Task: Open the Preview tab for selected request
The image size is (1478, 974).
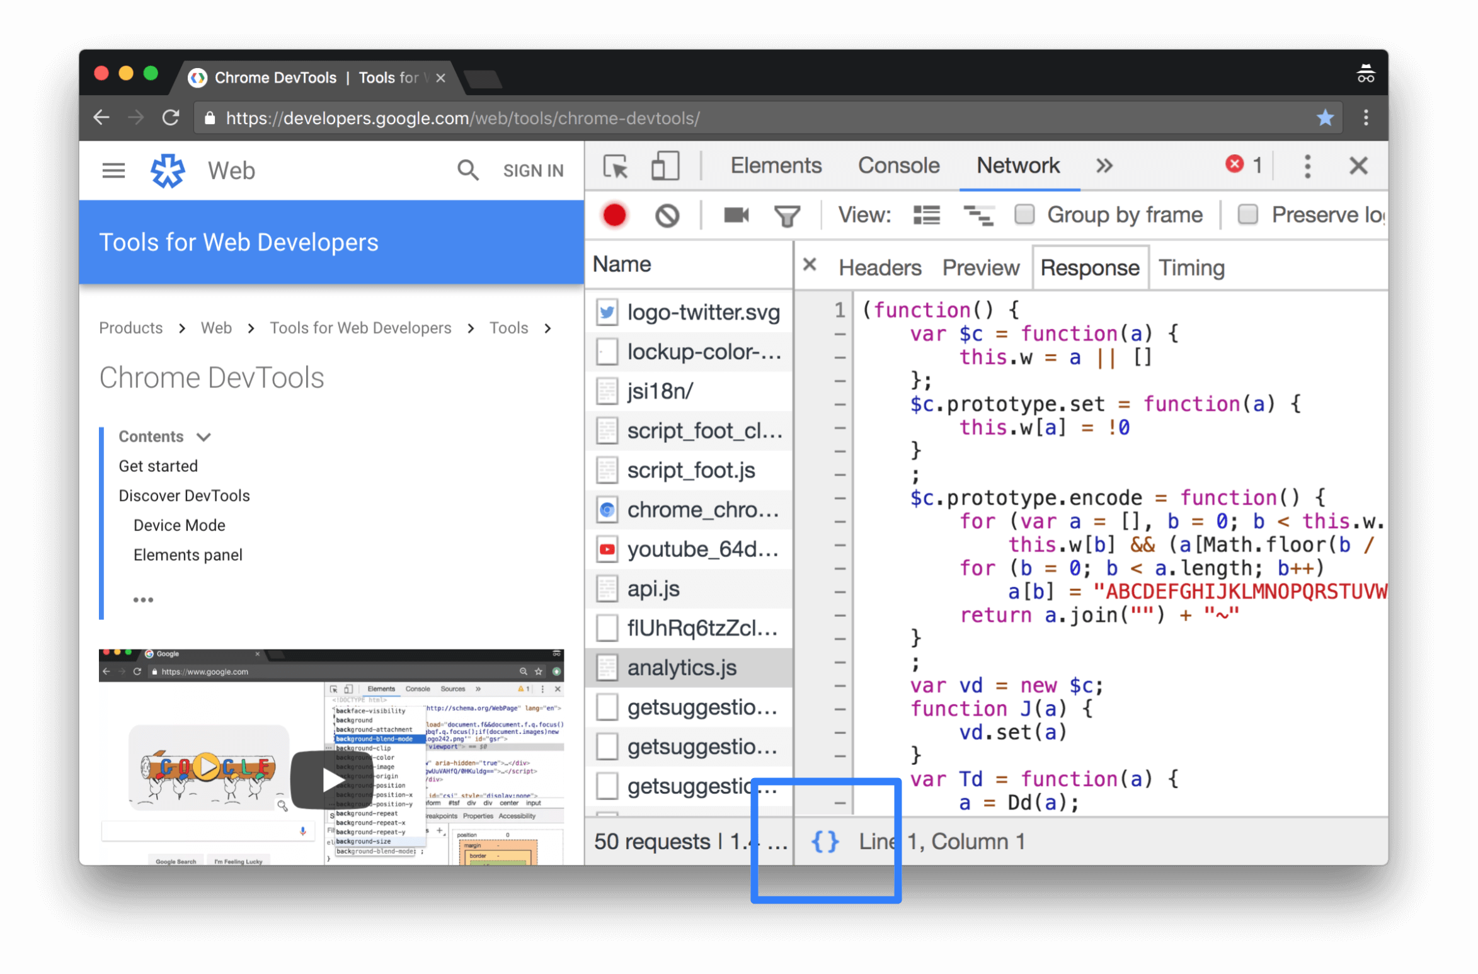Action: (x=979, y=266)
